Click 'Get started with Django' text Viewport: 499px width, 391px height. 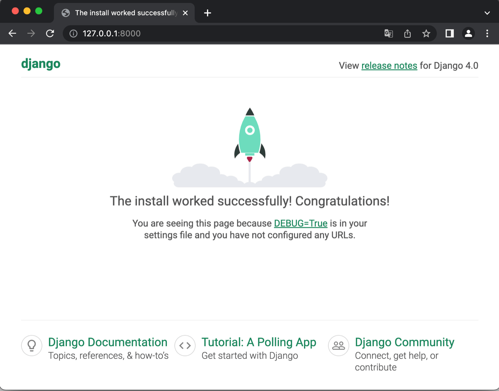tap(250, 356)
